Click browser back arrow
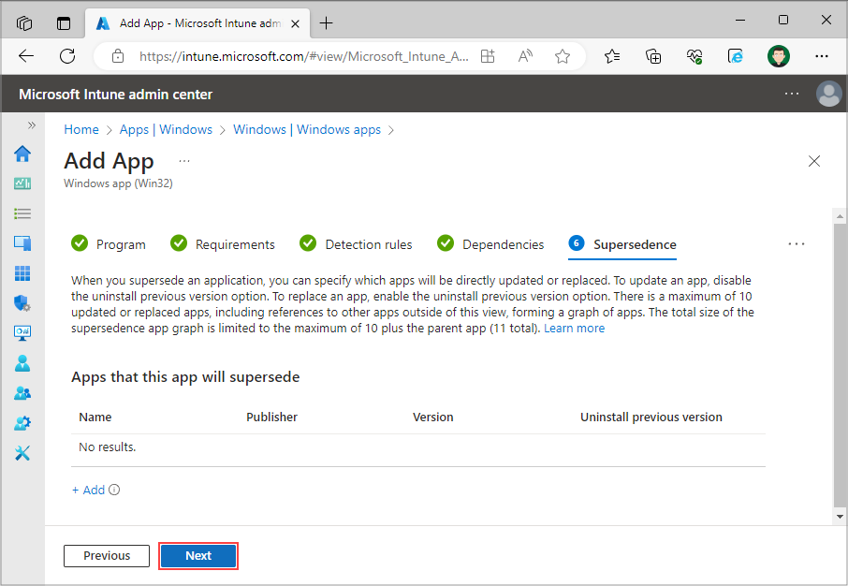This screenshot has width=848, height=586. (x=26, y=56)
